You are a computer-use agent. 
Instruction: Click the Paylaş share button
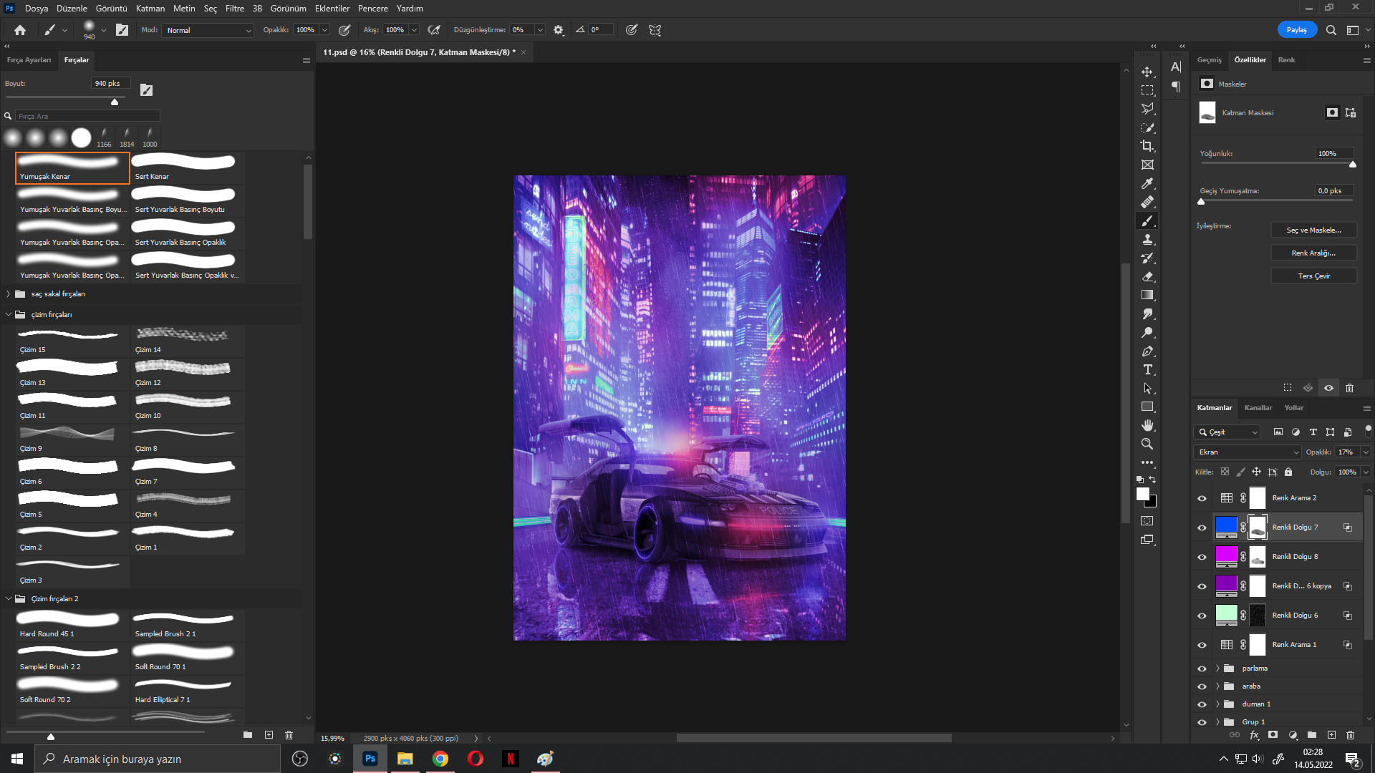click(1297, 30)
